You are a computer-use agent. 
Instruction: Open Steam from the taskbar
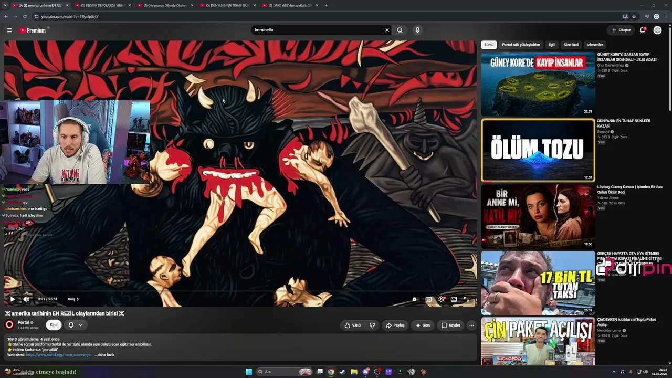click(342, 372)
